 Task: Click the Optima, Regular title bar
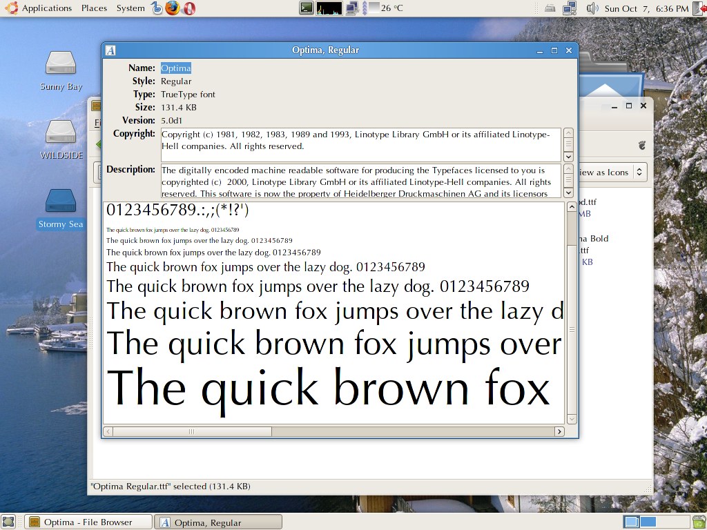[x=325, y=50]
